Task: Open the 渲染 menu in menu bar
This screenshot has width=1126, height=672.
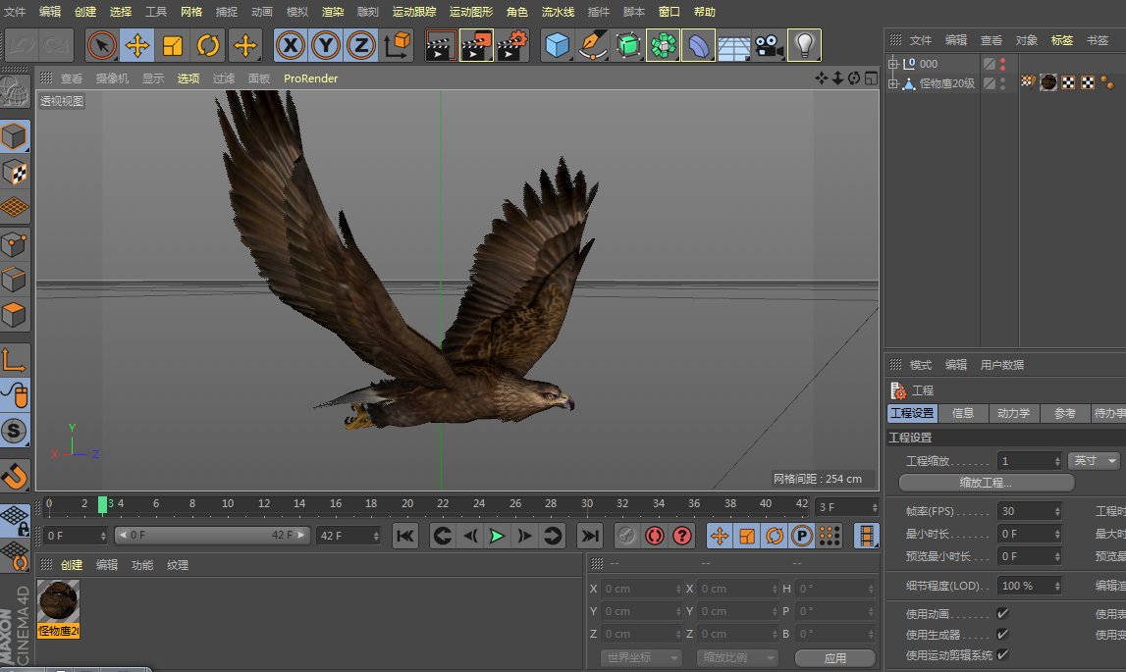Action: click(x=333, y=12)
